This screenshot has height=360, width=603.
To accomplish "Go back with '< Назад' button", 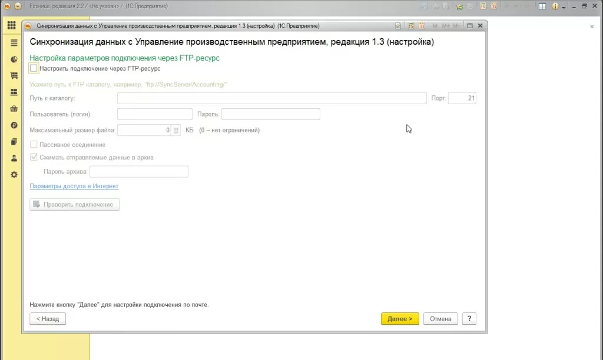I will tap(48, 318).
